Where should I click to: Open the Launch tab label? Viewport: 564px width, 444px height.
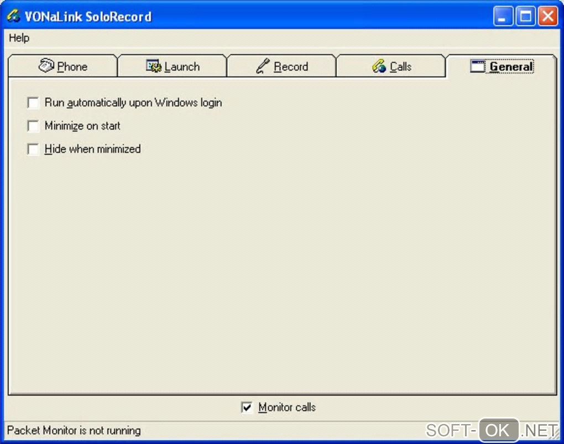coord(182,66)
